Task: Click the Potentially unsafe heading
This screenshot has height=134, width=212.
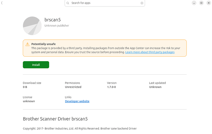Action: (x=43, y=44)
